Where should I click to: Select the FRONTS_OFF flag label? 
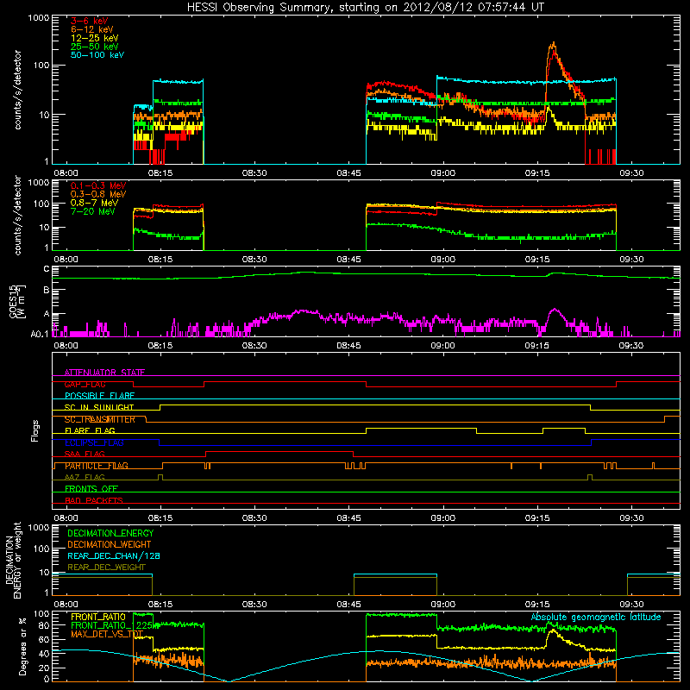pos(91,489)
